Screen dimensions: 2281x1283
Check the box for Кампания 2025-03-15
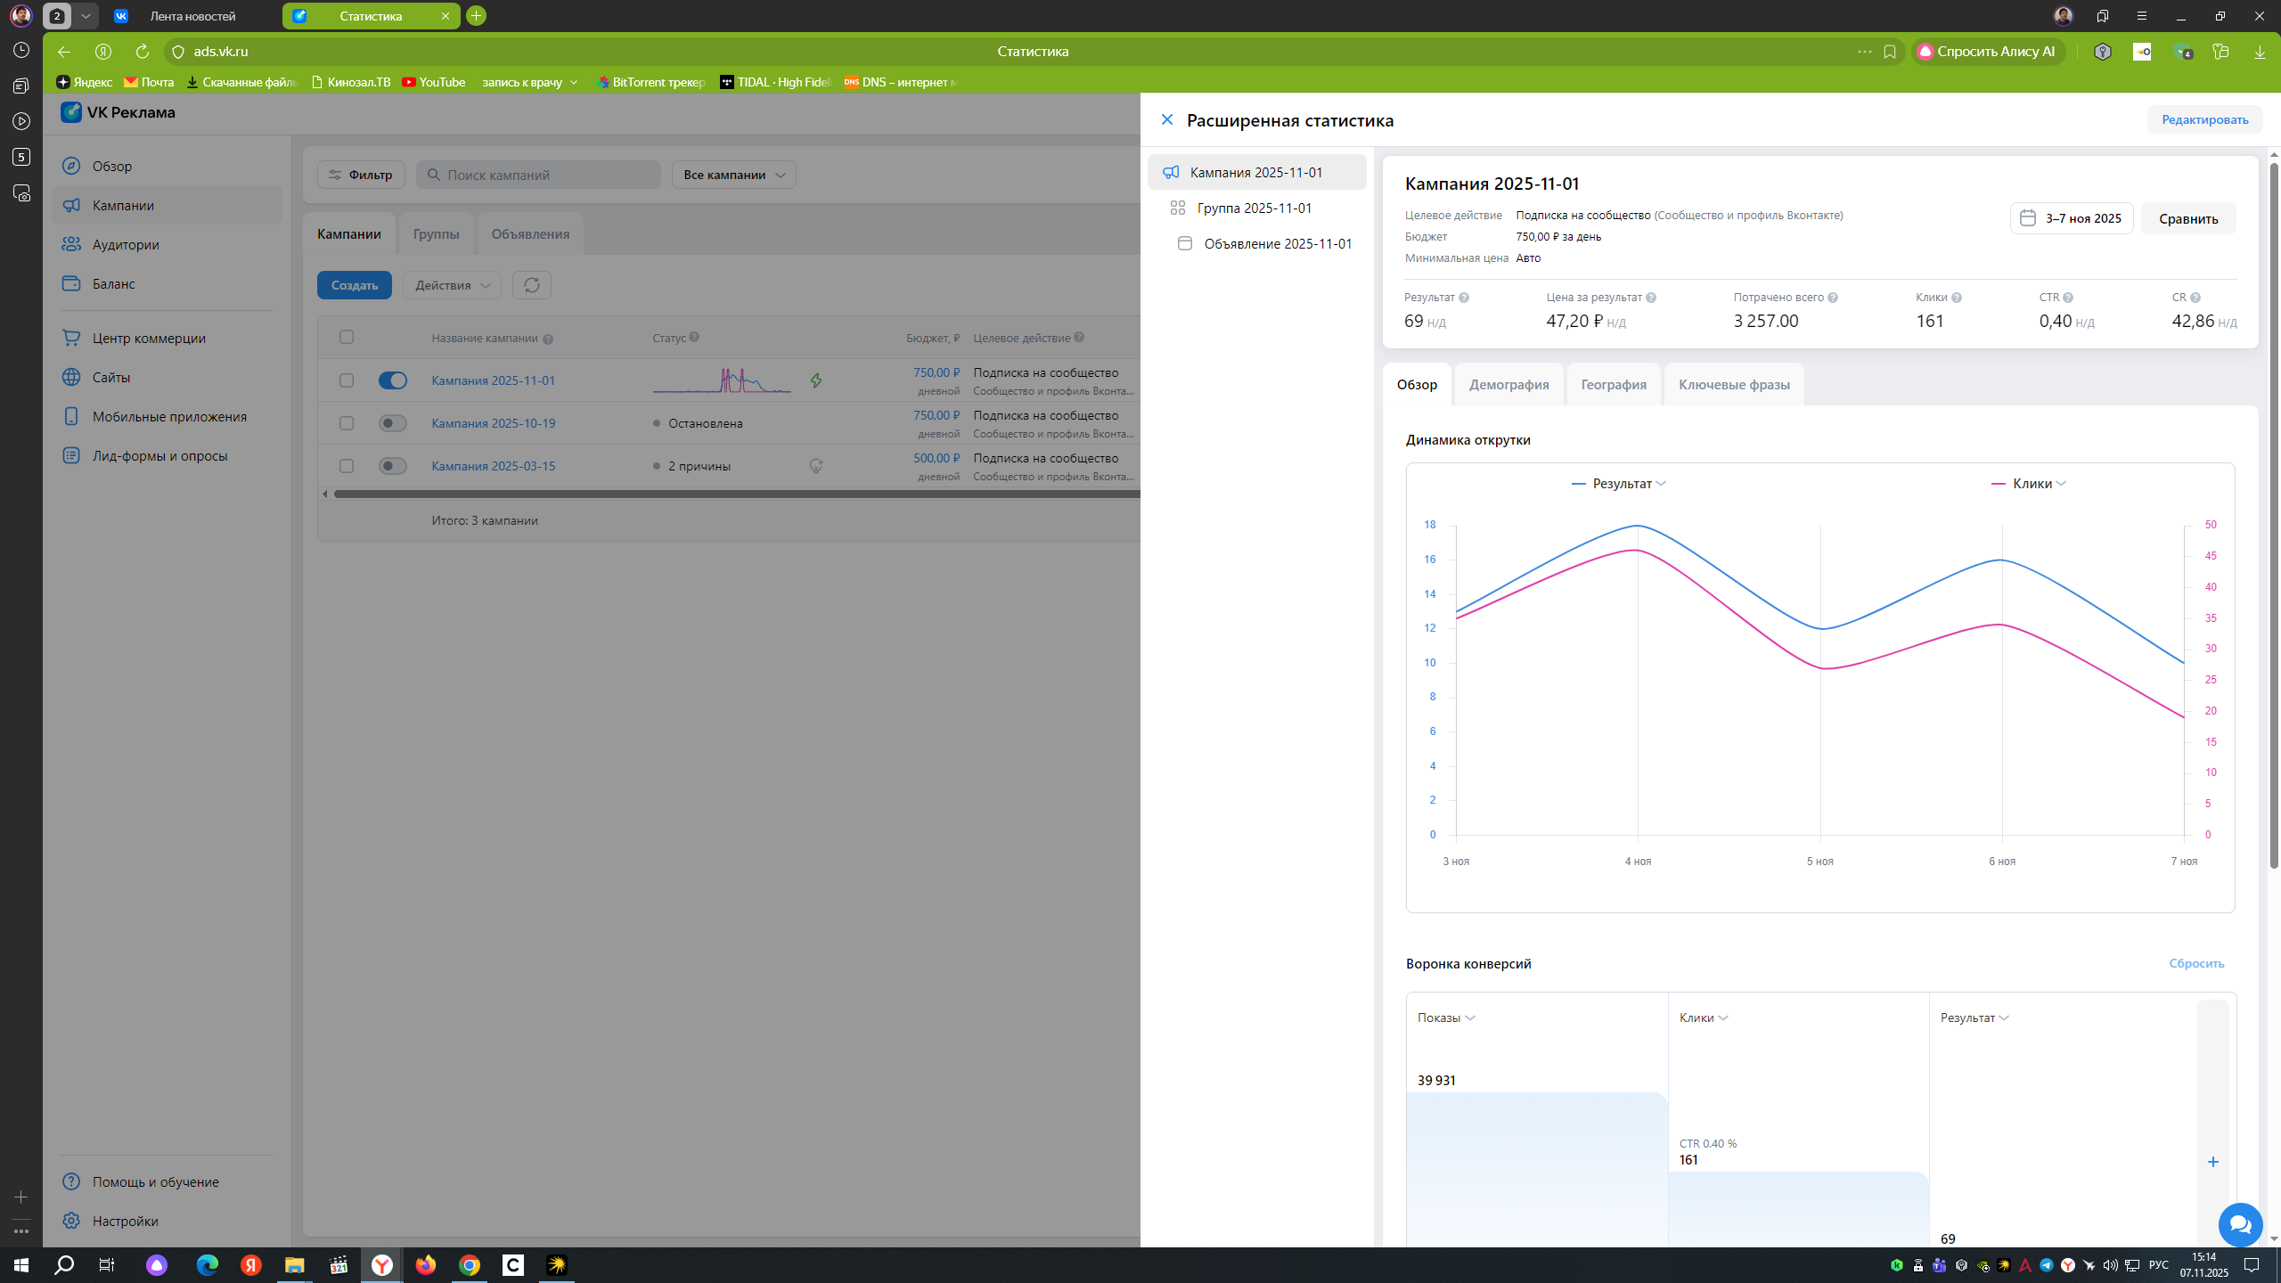click(x=347, y=466)
